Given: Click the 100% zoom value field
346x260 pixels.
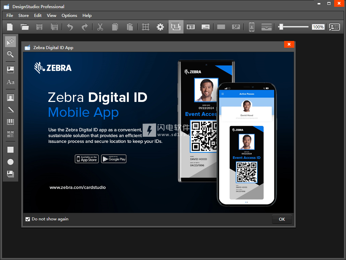Looking at the screenshot, I should (x=318, y=27).
